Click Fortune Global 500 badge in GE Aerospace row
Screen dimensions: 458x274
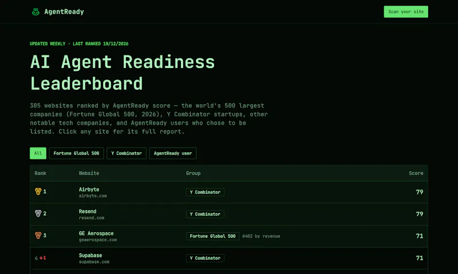(212, 236)
